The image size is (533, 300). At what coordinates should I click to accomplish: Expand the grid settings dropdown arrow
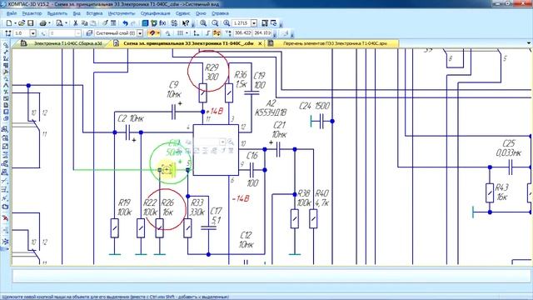pyautogui.click(x=187, y=33)
